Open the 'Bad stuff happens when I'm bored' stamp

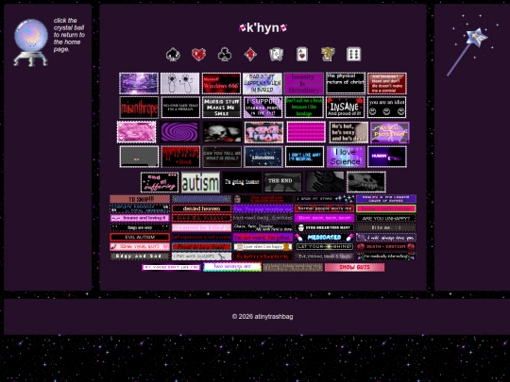[x=263, y=84]
